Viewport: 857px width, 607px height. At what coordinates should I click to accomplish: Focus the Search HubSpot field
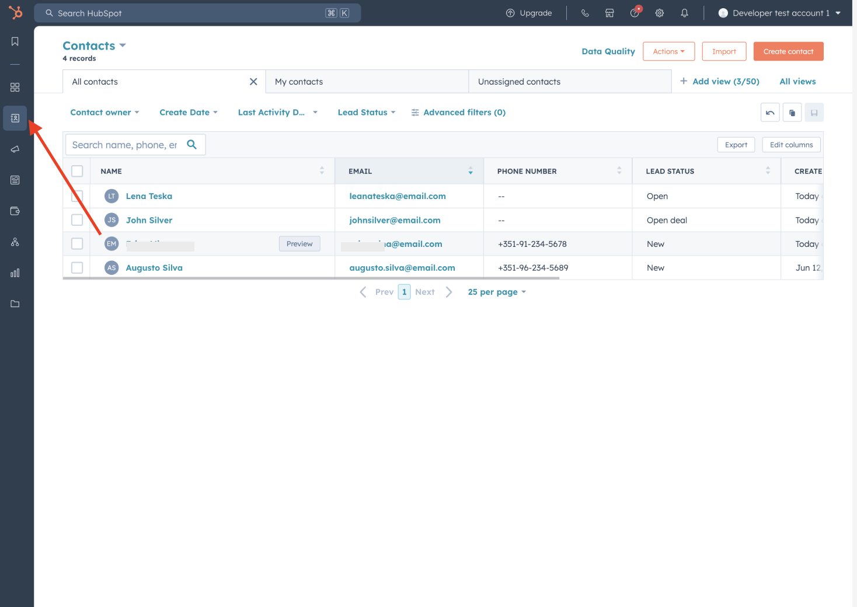point(197,13)
